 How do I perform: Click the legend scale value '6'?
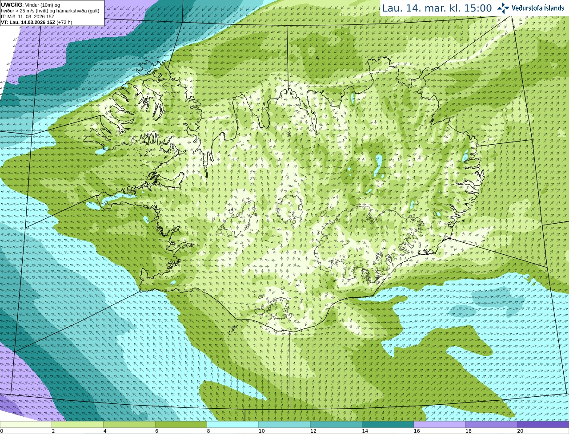[x=157, y=431]
